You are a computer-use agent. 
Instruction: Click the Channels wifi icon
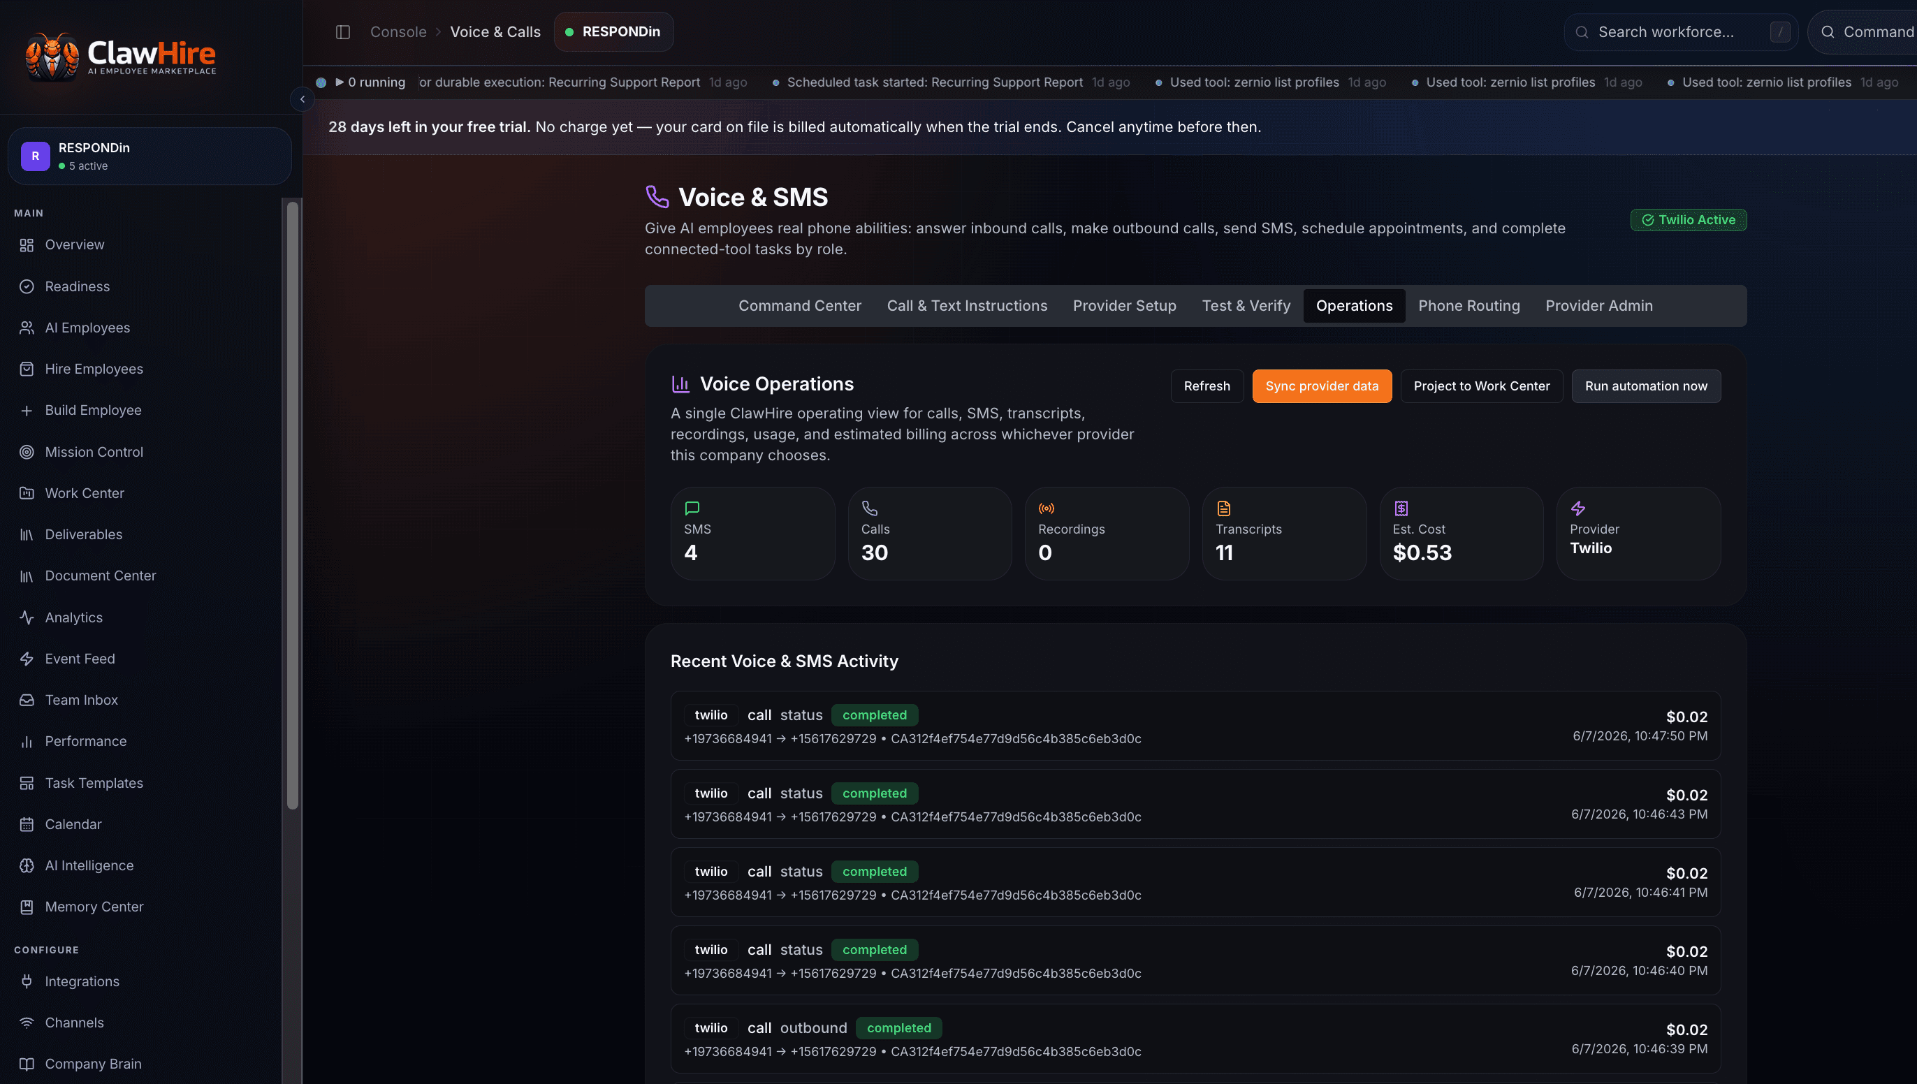point(27,1023)
